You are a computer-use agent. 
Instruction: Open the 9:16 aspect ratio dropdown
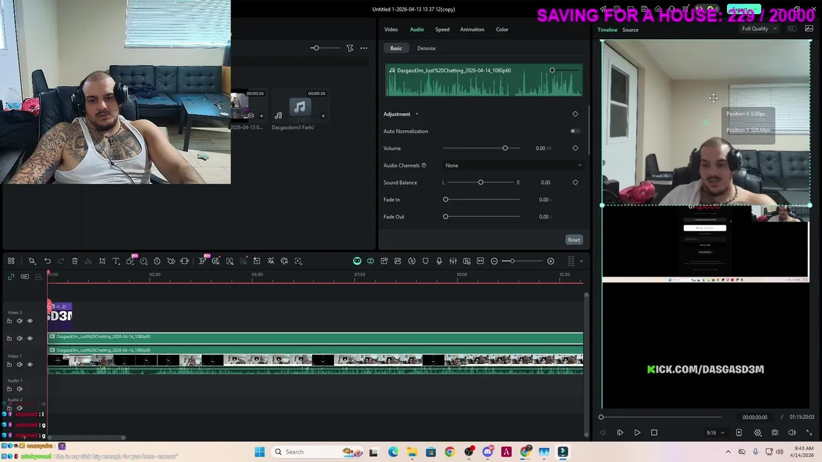point(715,432)
